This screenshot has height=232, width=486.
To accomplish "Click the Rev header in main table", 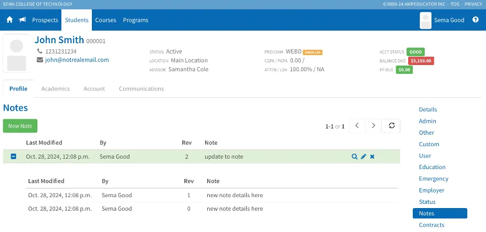I will [x=186, y=143].
